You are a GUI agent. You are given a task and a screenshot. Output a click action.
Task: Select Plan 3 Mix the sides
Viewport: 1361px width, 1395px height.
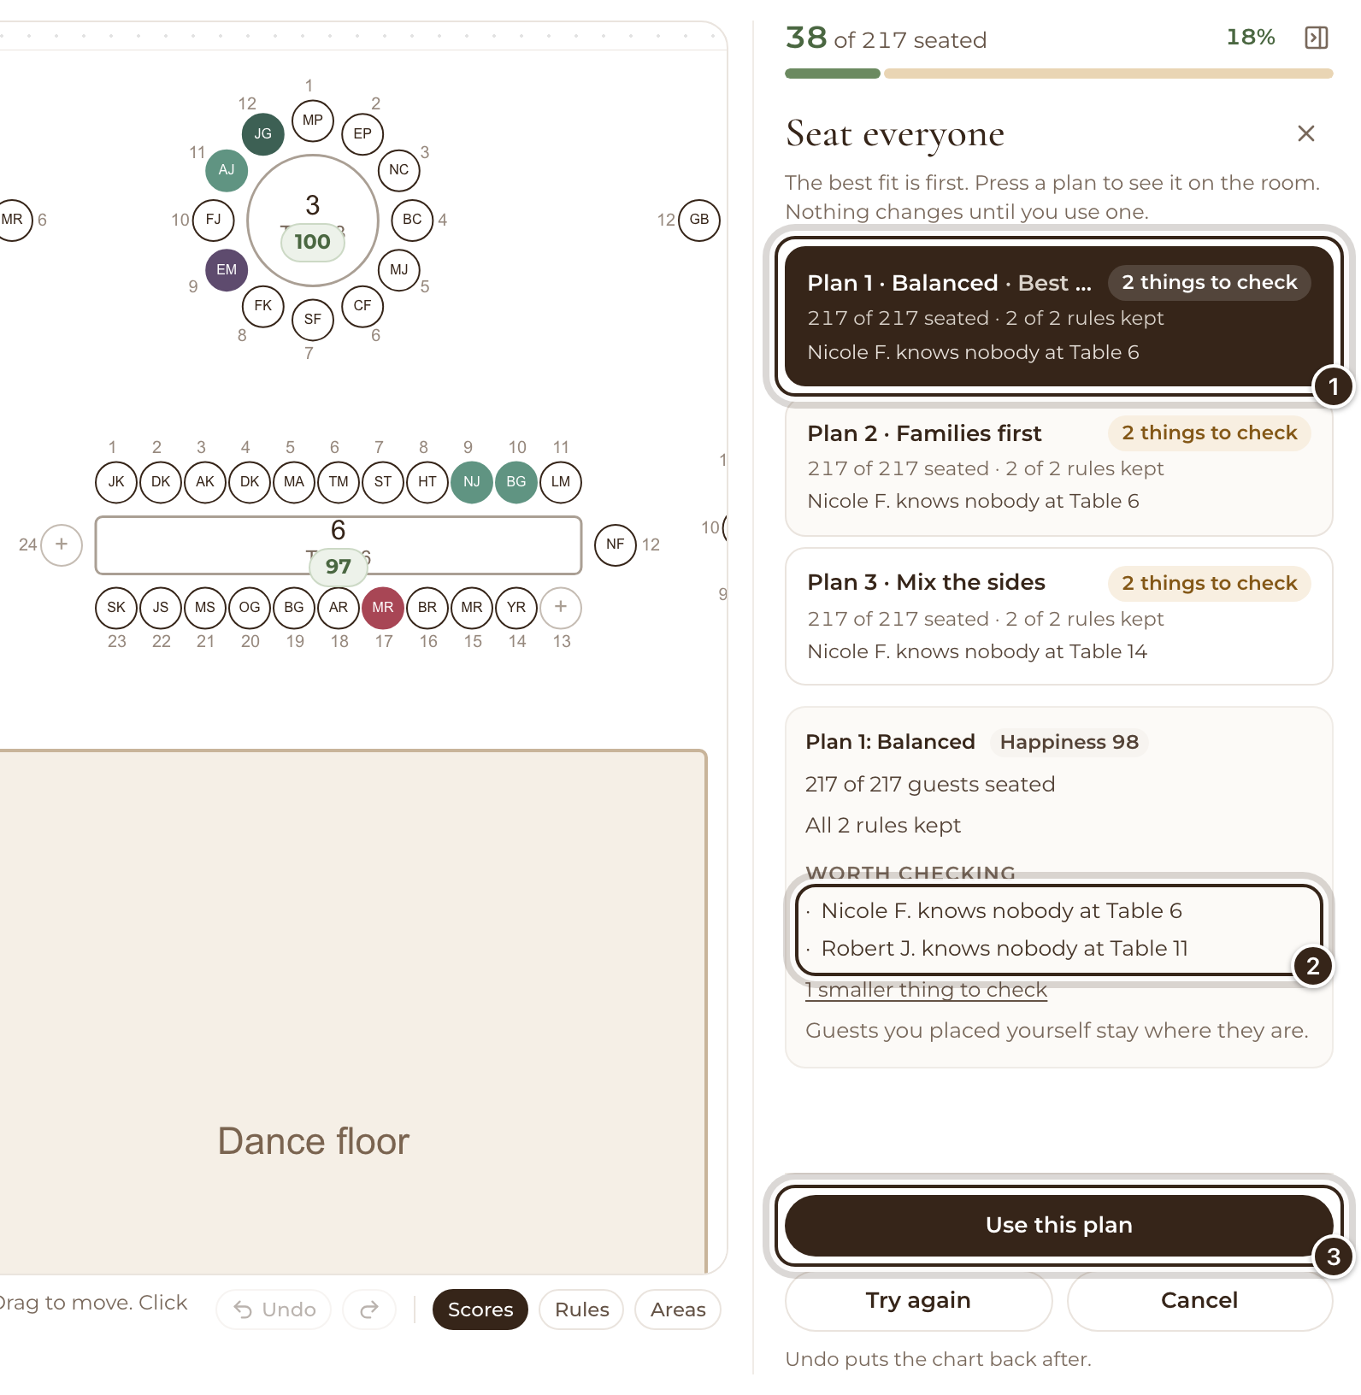tap(1059, 616)
